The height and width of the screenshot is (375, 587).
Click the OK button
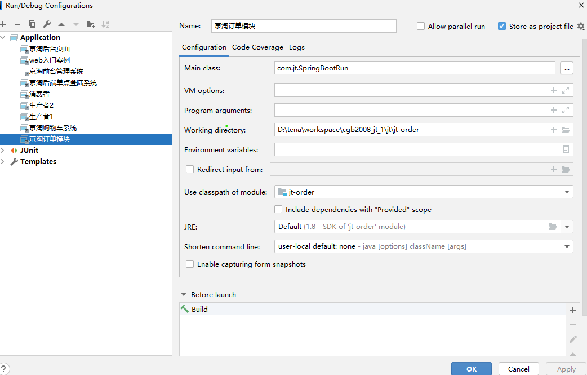pyautogui.click(x=472, y=369)
